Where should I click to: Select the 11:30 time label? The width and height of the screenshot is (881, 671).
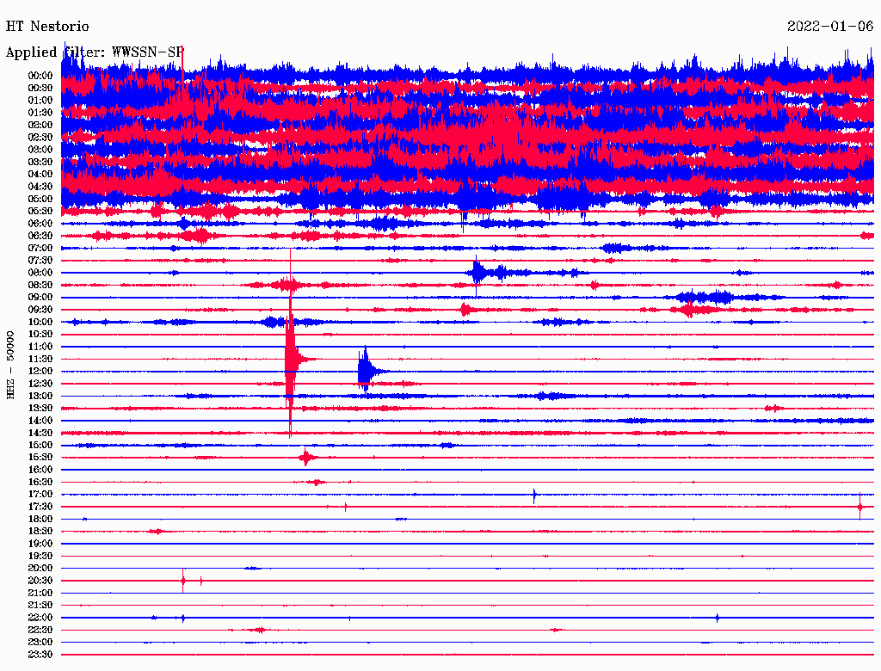40,359
